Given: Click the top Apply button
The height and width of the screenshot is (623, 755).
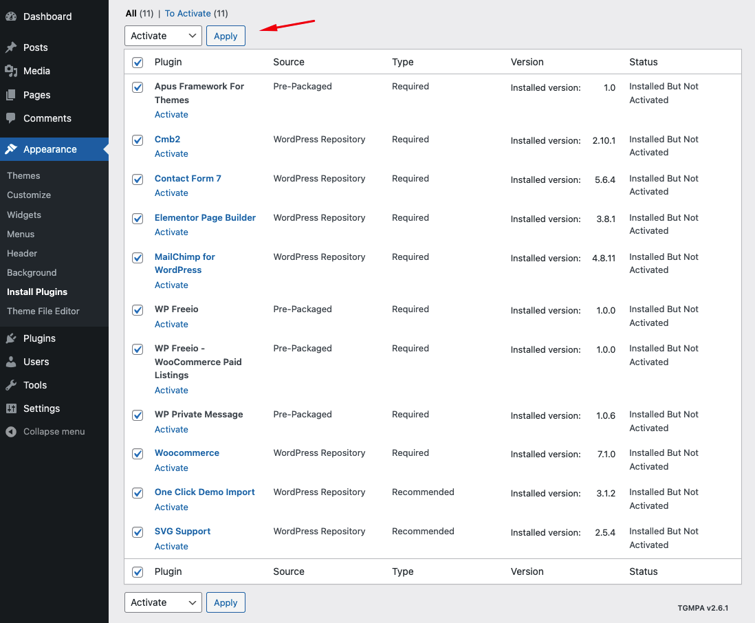Looking at the screenshot, I should tap(226, 36).
